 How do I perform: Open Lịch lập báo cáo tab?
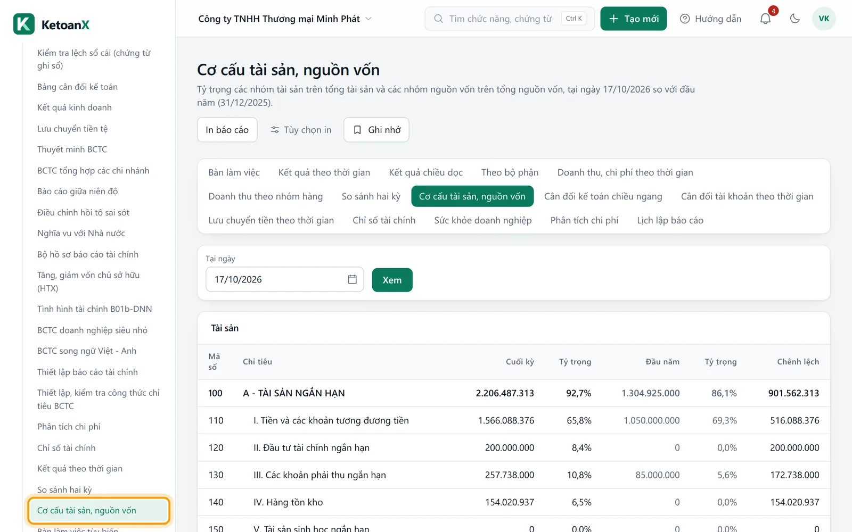pyautogui.click(x=670, y=220)
